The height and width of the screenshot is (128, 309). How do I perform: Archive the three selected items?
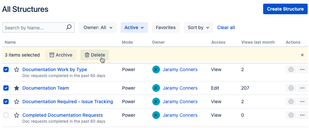click(x=61, y=55)
